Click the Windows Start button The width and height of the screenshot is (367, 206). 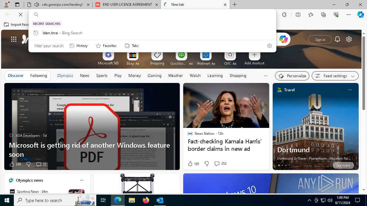(x=7, y=200)
